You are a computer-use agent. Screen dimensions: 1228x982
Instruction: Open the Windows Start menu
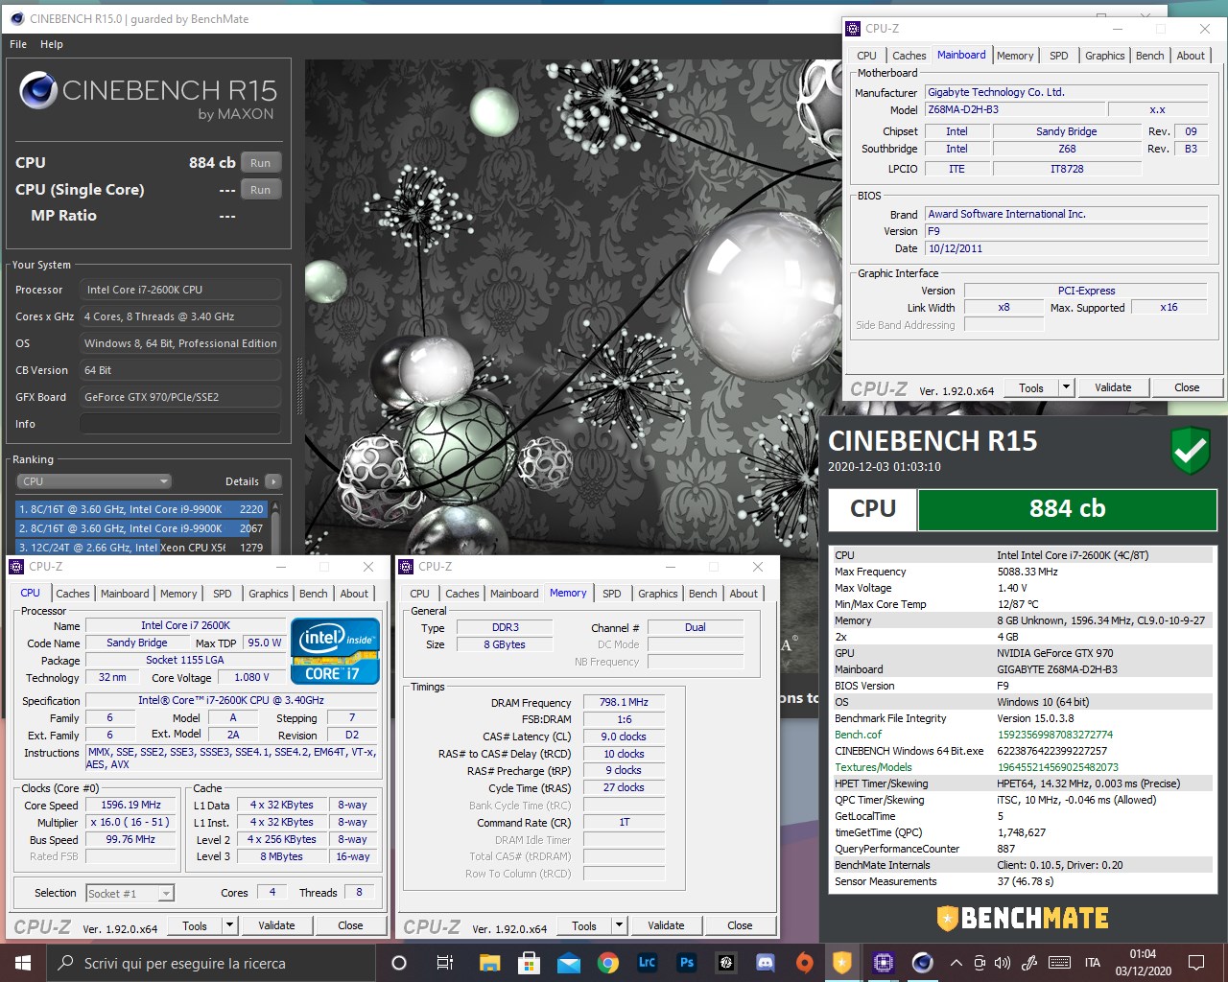tap(23, 963)
